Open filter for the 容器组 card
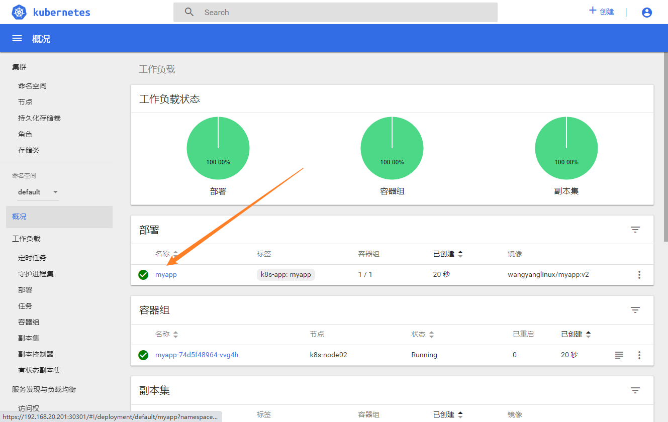The width and height of the screenshot is (668, 422). click(635, 310)
